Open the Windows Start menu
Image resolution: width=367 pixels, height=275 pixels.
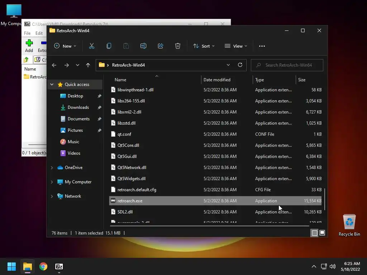tap(11, 266)
